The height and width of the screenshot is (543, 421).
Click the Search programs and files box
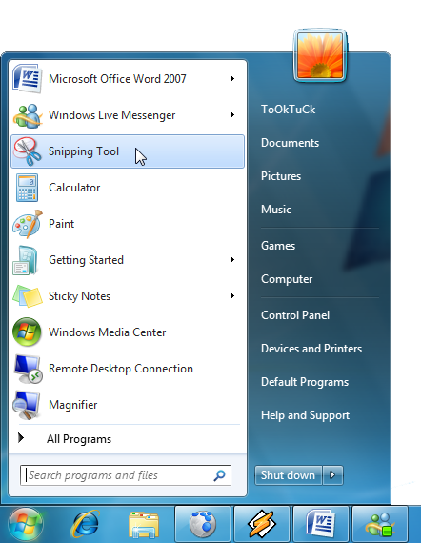tap(126, 475)
